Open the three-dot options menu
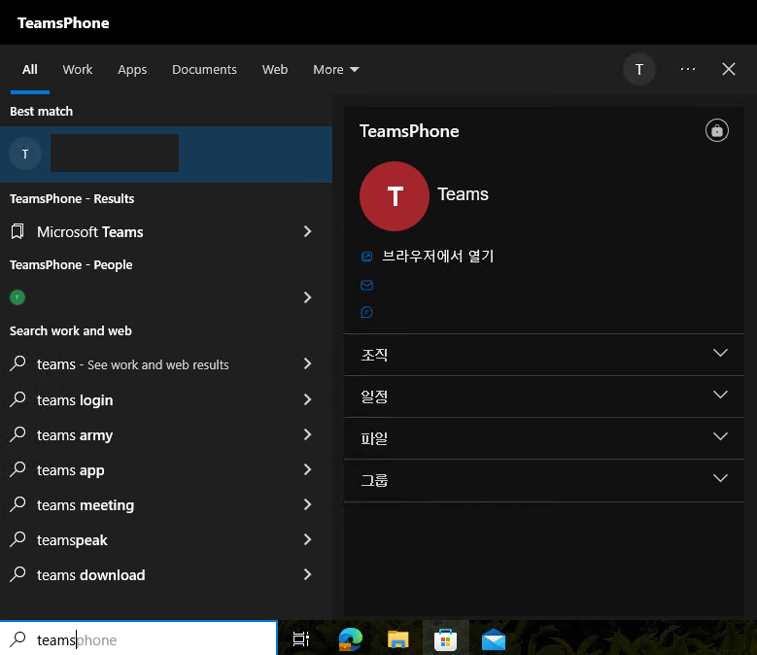 click(687, 70)
